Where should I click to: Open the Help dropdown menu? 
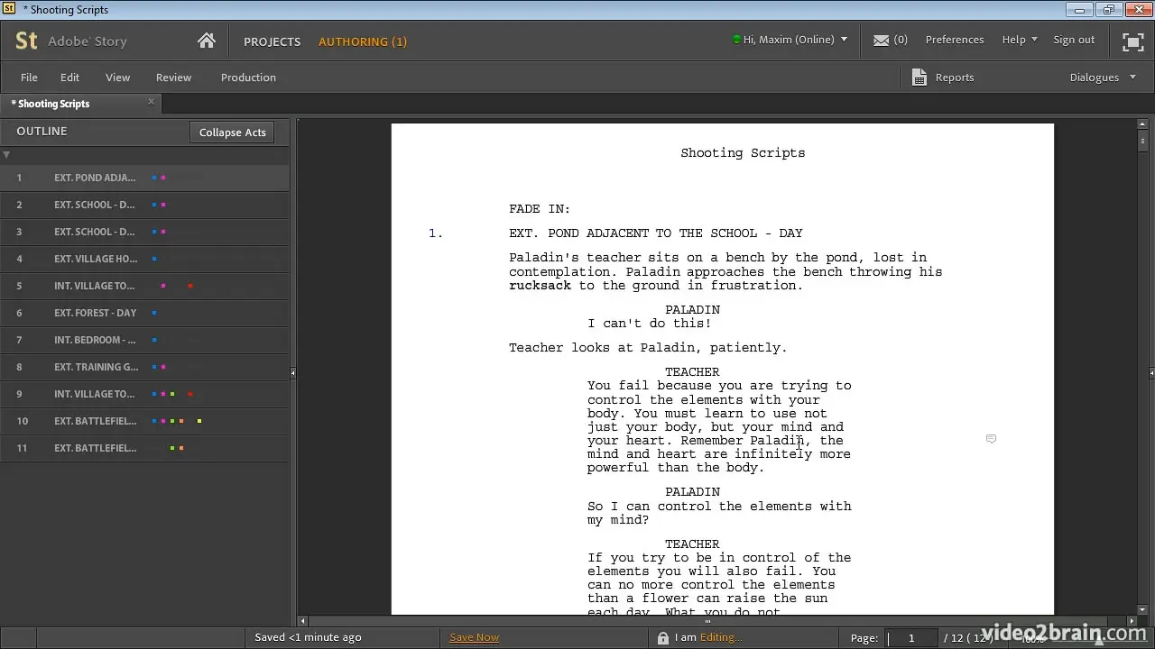1020,40
